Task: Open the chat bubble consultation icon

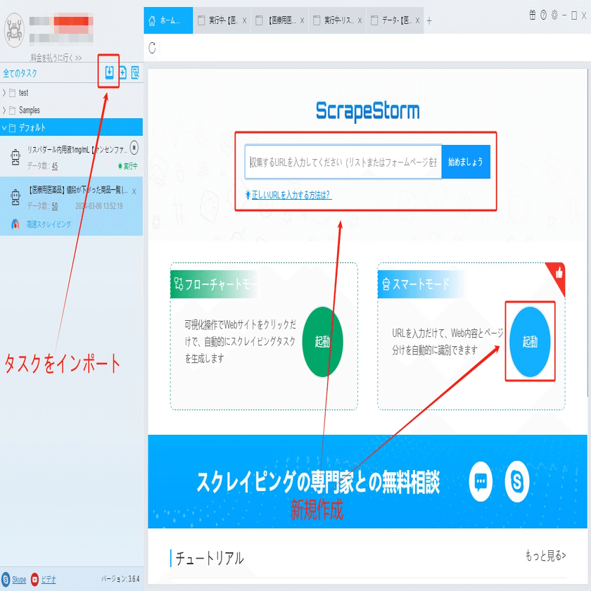Action: click(x=481, y=481)
